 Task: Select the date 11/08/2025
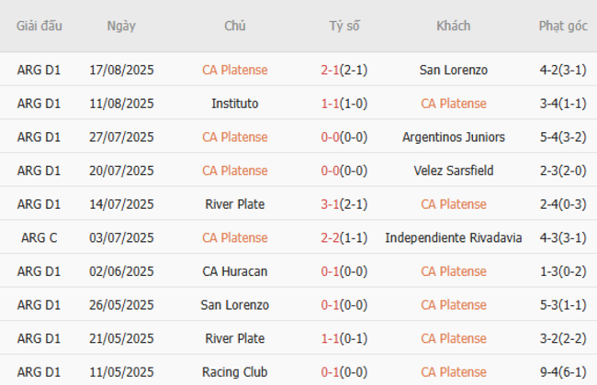121,104
